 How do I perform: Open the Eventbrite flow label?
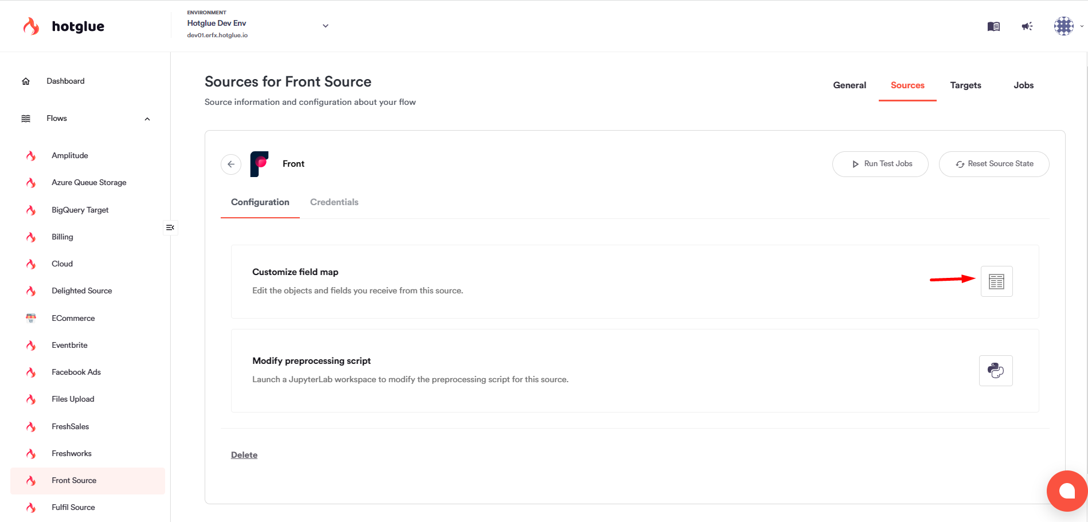tap(69, 346)
